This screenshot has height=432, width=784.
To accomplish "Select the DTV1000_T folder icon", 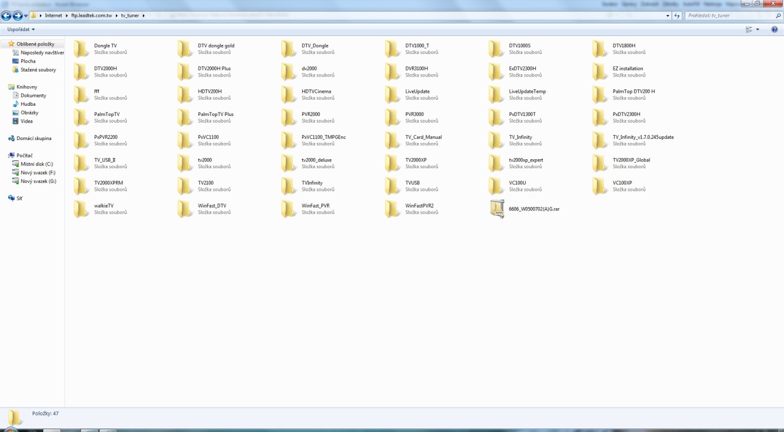I will tap(393, 49).
